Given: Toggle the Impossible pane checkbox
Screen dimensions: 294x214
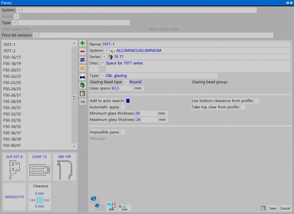Looking at the screenshot, I should [x=123, y=132].
